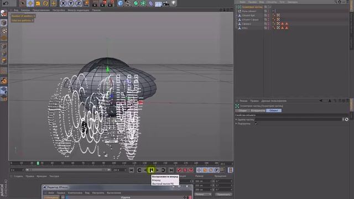Click the make editable icon in left sidebar
Image resolution: width=354 pixels, height=199 pixels.
(4, 13)
